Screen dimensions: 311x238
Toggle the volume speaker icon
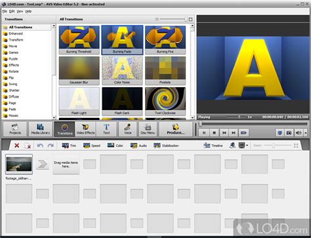click(299, 132)
